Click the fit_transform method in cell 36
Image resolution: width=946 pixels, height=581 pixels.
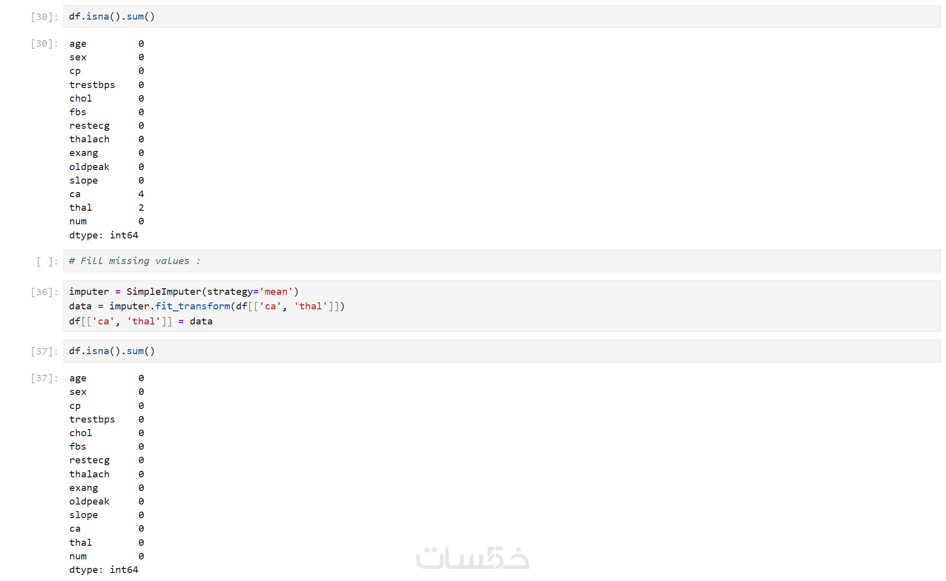[192, 306]
